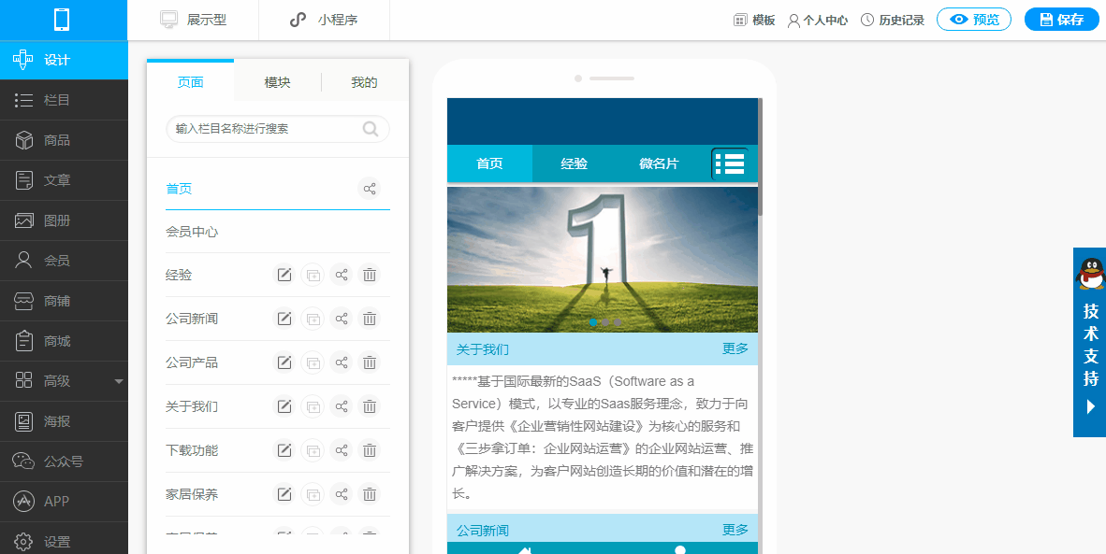Click the copy icon on the 经验 row

(x=313, y=276)
